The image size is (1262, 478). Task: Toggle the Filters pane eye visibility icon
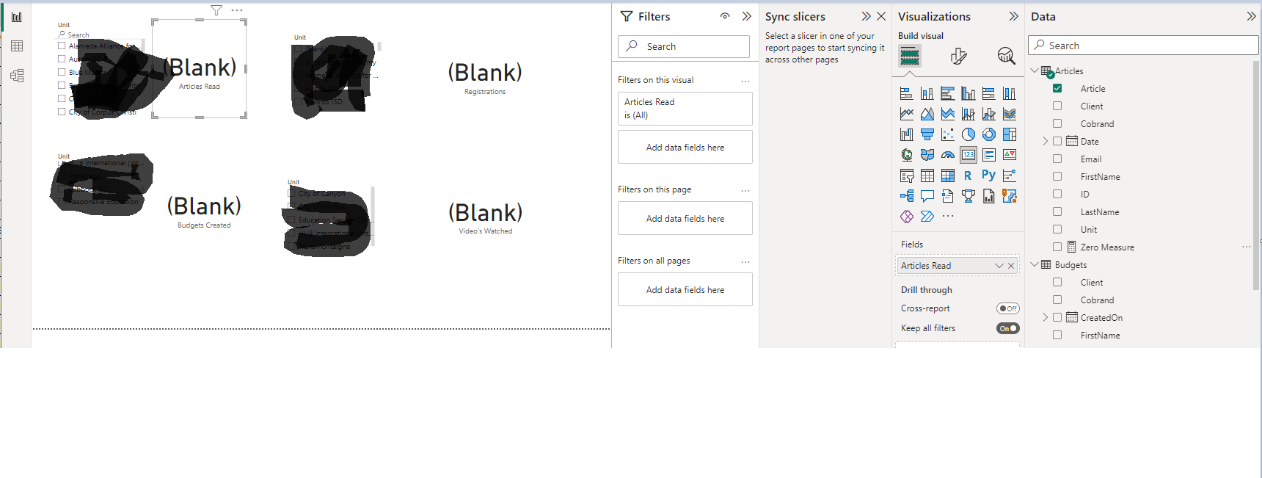pyautogui.click(x=725, y=16)
